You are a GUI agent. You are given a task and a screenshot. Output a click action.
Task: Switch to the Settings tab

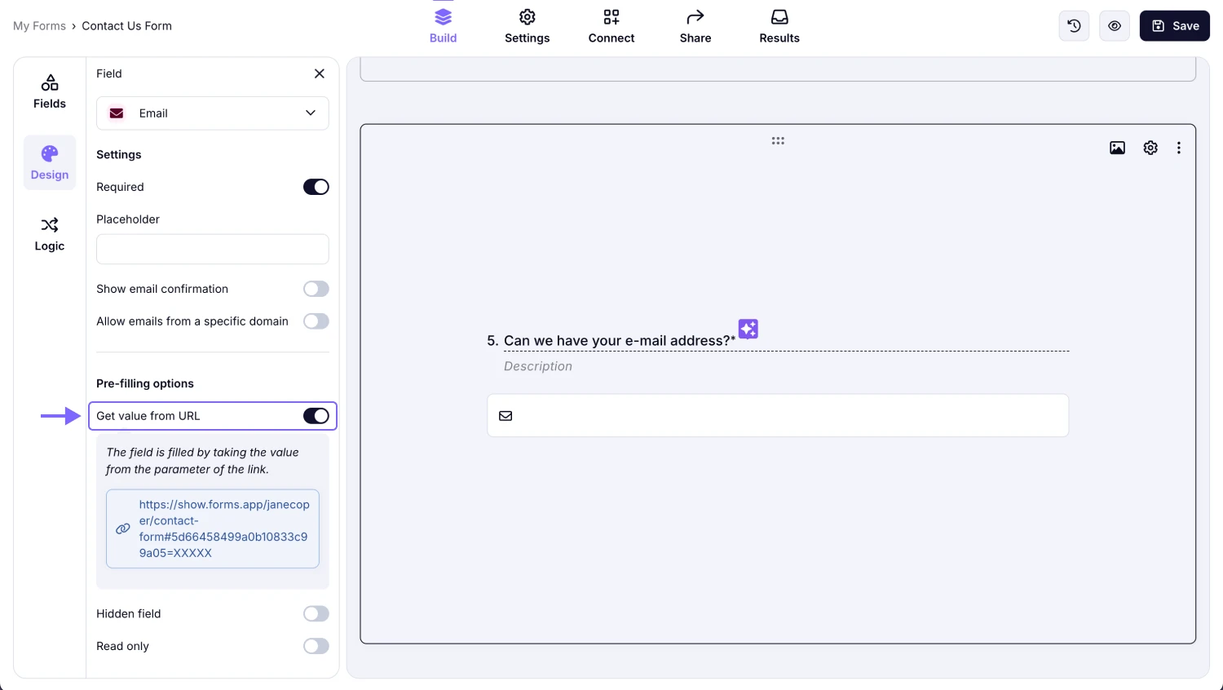527,25
